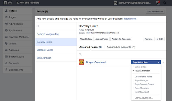172x101 pixels.
Task: Click the Select a Role placeholder entry
Action: tap(141, 67)
